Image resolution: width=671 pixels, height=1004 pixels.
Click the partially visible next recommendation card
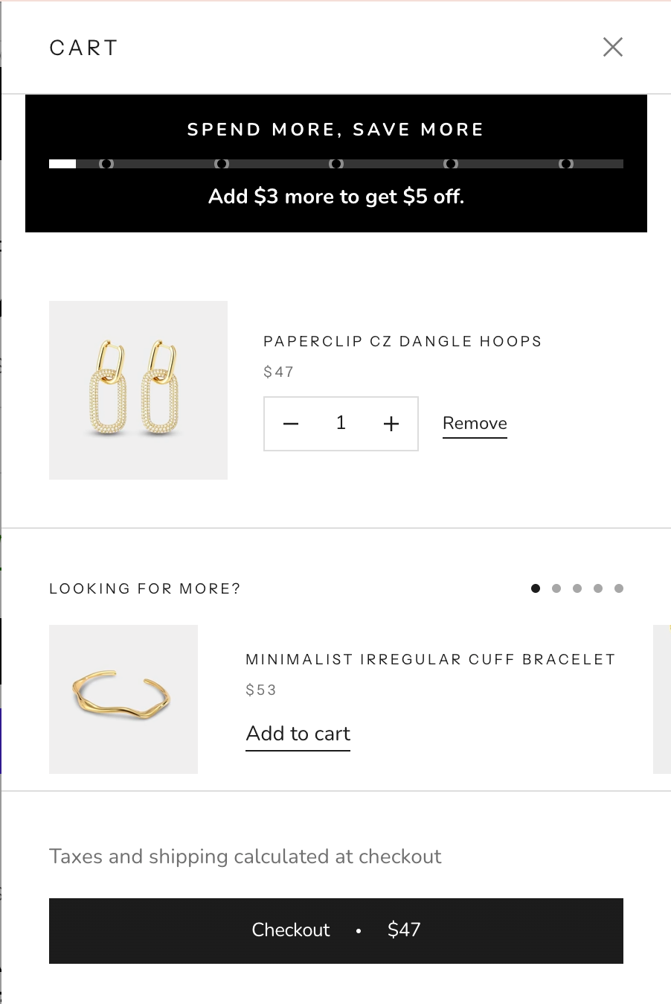[x=662, y=699]
